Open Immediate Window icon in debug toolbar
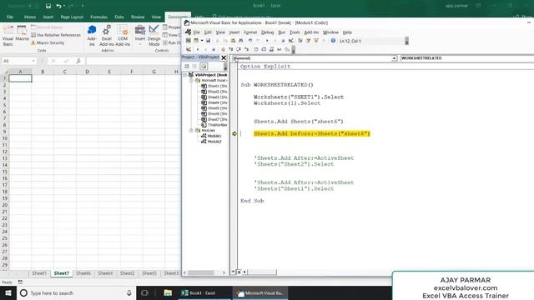 point(264,50)
